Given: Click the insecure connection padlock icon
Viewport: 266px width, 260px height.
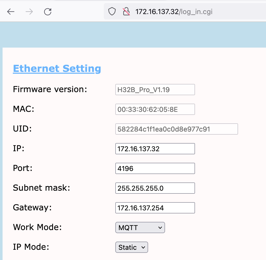Looking at the screenshot, I should pos(126,12).
